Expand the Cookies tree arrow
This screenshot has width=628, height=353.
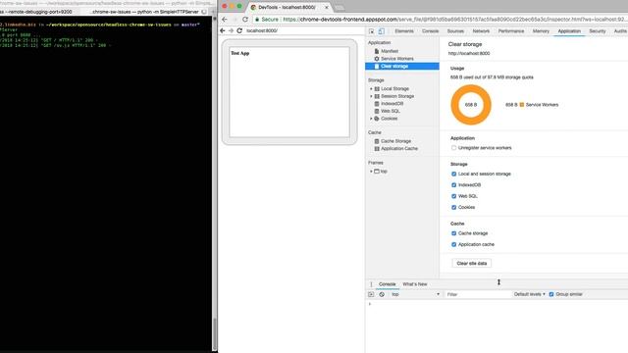[371, 119]
